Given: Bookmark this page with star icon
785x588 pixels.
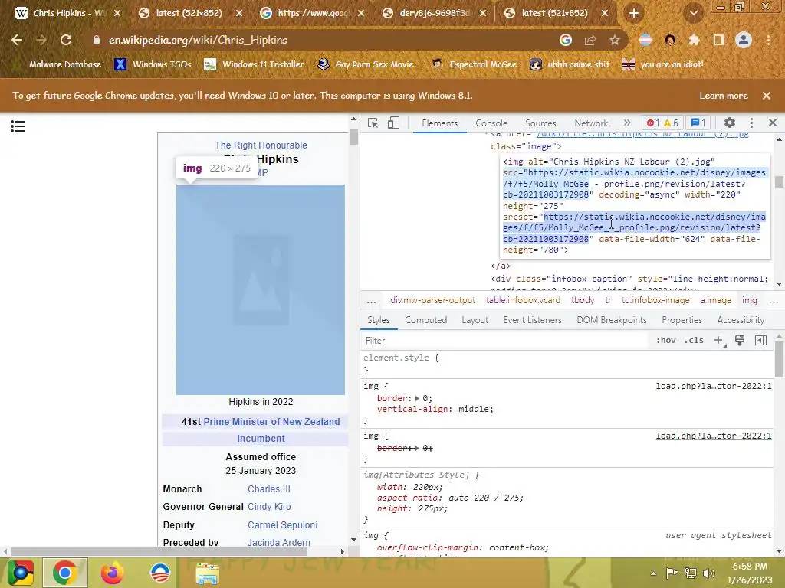Looking at the screenshot, I should [x=615, y=40].
